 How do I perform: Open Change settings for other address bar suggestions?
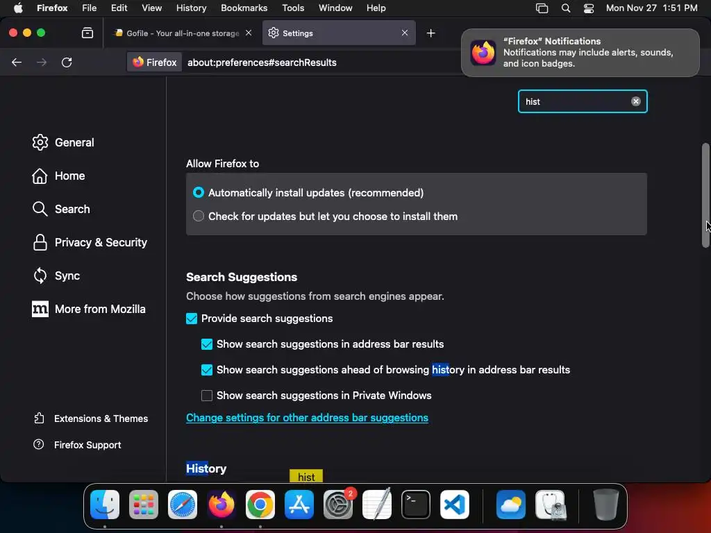tap(307, 417)
